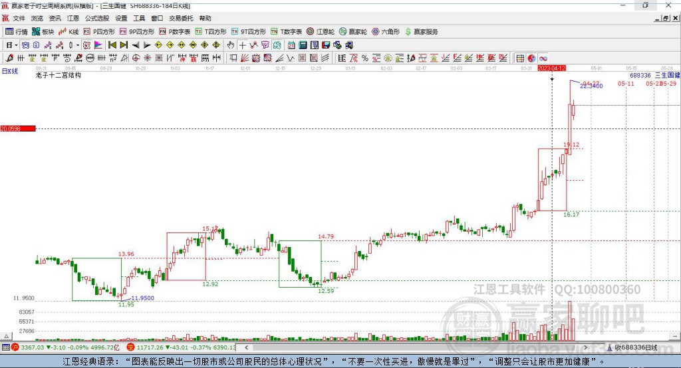Open 赢家服务 dollar-sign service
Viewport: 681px width, 368px height.
[x=421, y=32]
